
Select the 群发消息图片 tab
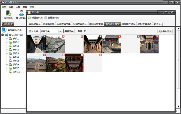[x=112, y=24]
